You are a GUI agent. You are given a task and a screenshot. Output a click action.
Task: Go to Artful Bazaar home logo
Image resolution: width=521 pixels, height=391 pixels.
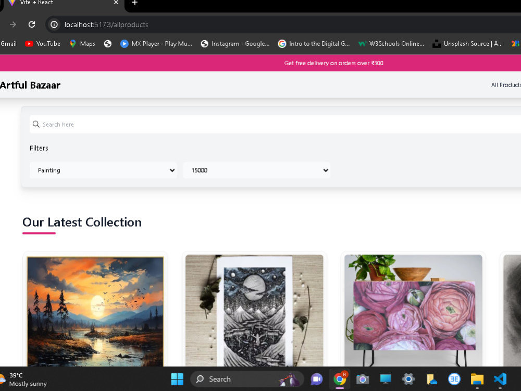[30, 85]
